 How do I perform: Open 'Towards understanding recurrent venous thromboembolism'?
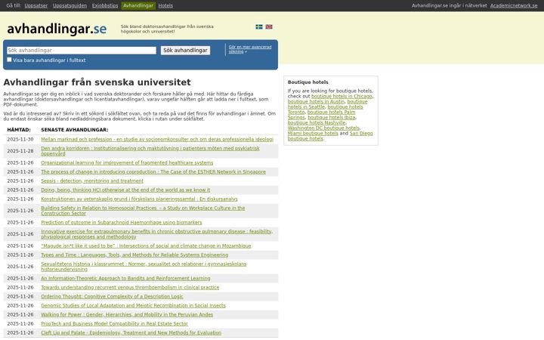click(x=130, y=287)
